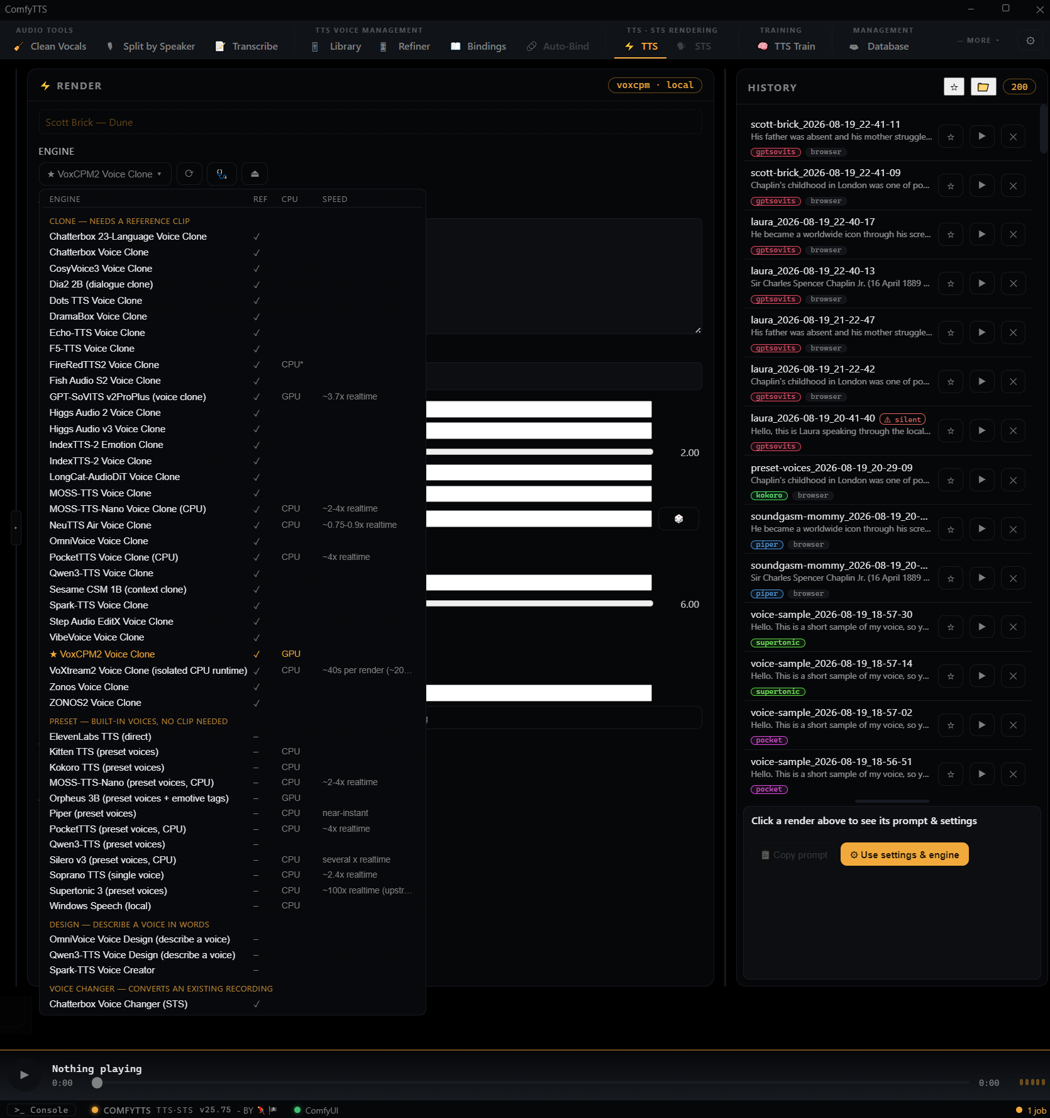Play the silent laura_2026-08-19_20-41-40 render
Viewport: 1050px width, 1118px height.
pyautogui.click(x=981, y=431)
